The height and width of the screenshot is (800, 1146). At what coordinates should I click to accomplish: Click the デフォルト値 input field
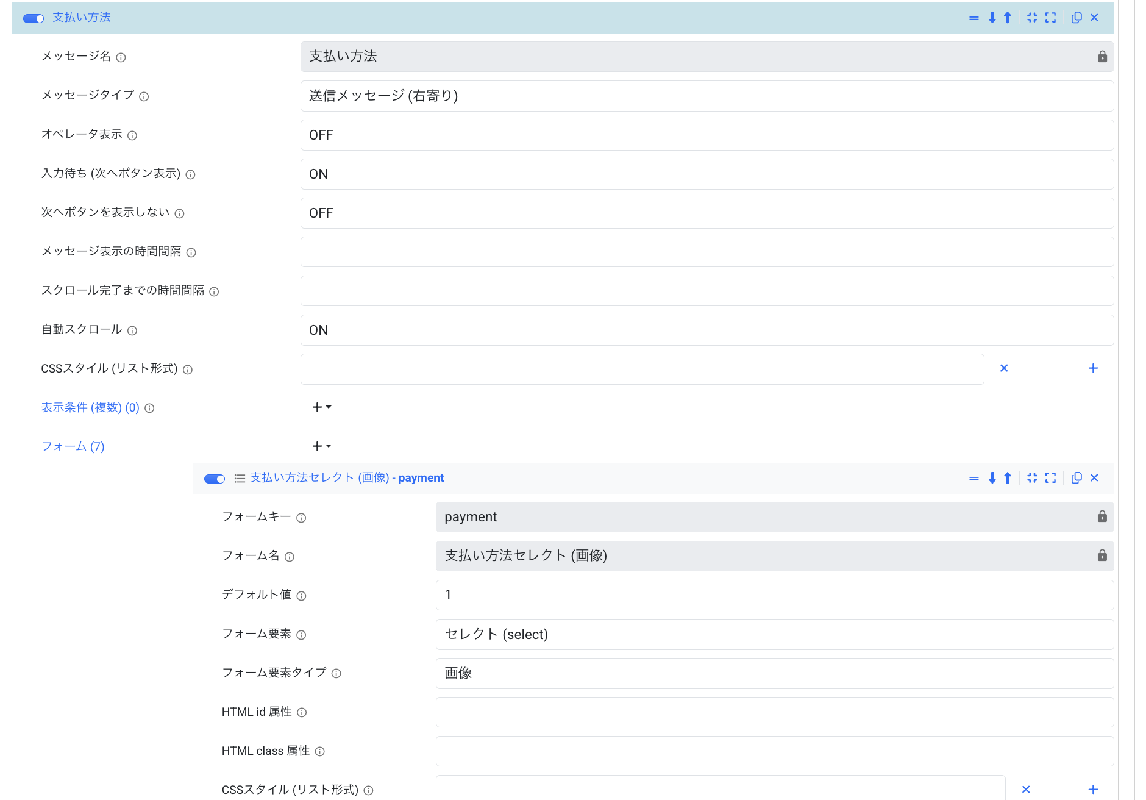point(774,595)
